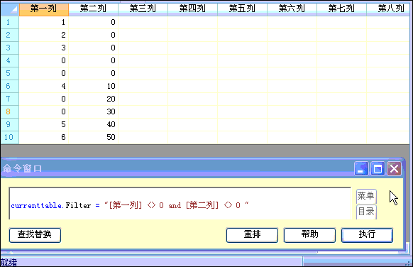Click the cell containing 50 in 第二列
413x267 pixels.
94,137
